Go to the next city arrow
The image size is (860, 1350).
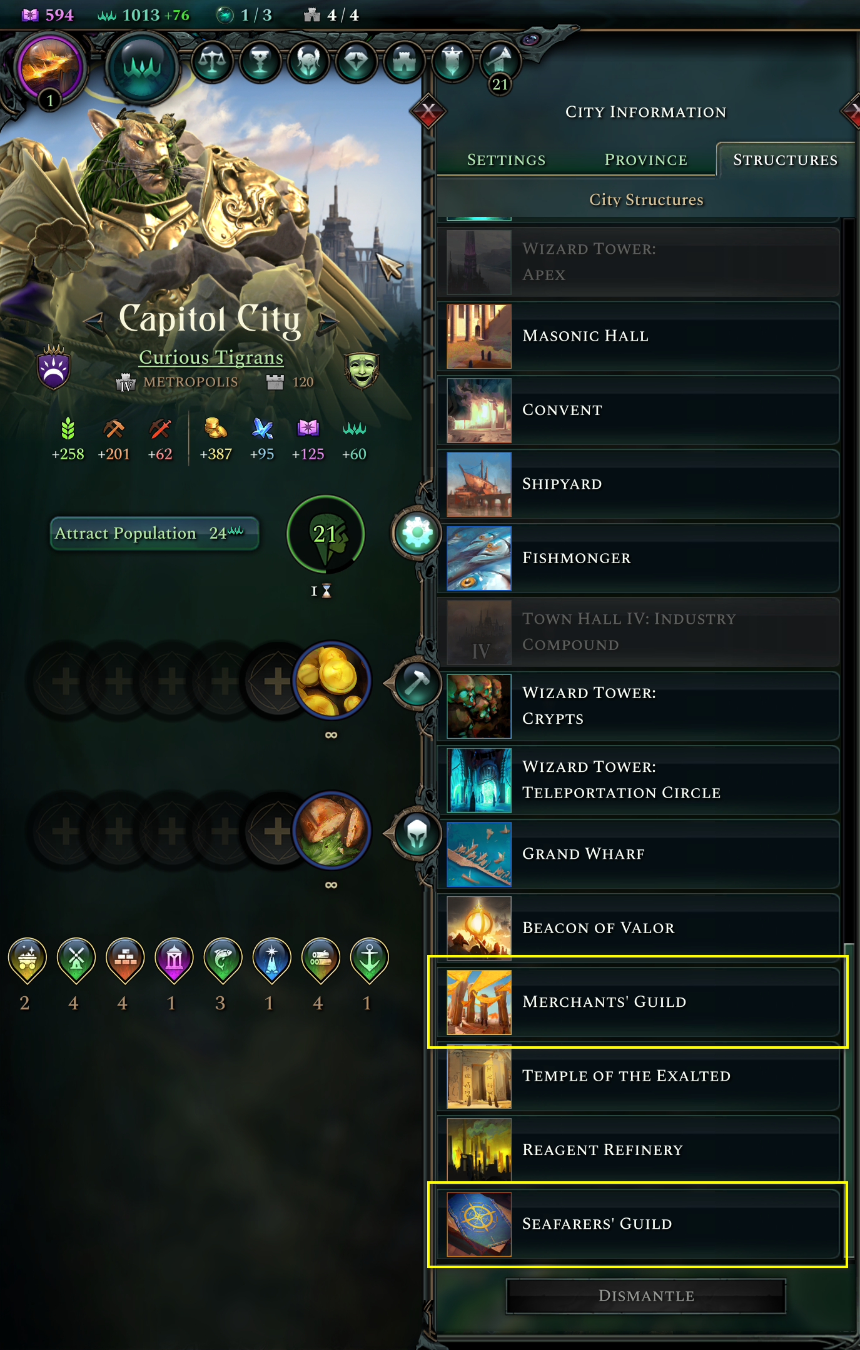click(x=328, y=322)
